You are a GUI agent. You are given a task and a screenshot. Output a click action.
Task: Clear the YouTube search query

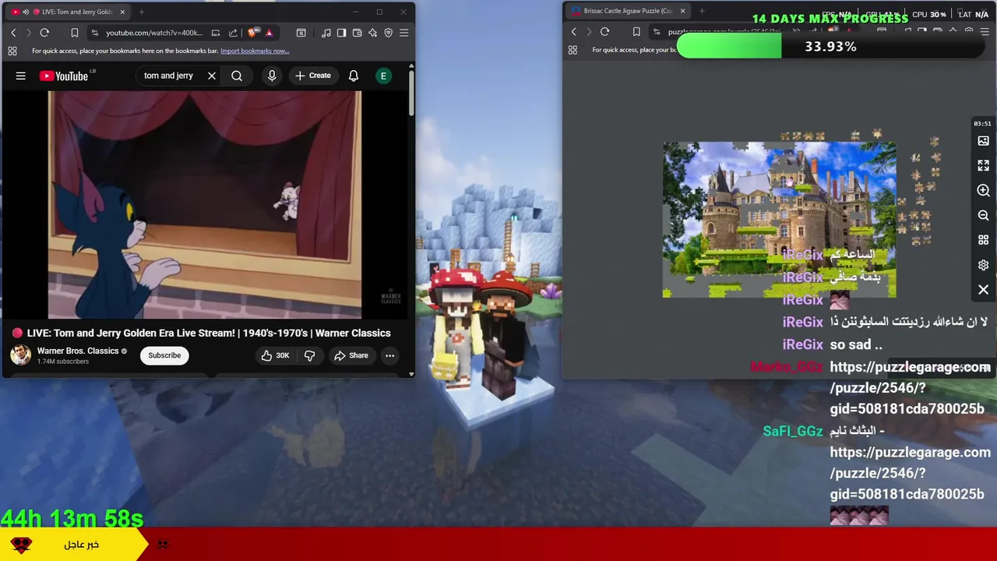[211, 76]
